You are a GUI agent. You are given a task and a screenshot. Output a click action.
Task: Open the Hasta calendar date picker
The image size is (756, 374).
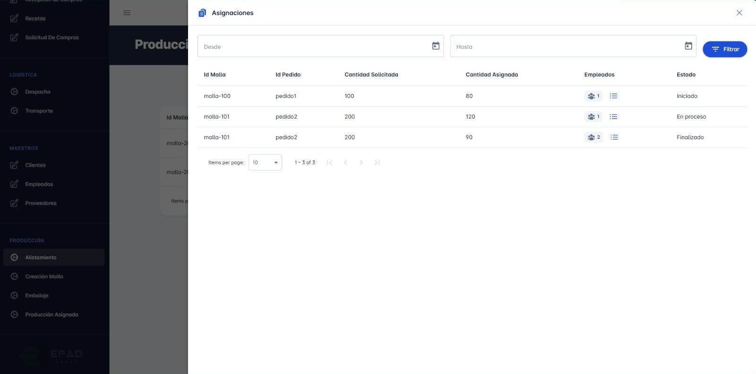pyautogui.click(x=688, y=46)
